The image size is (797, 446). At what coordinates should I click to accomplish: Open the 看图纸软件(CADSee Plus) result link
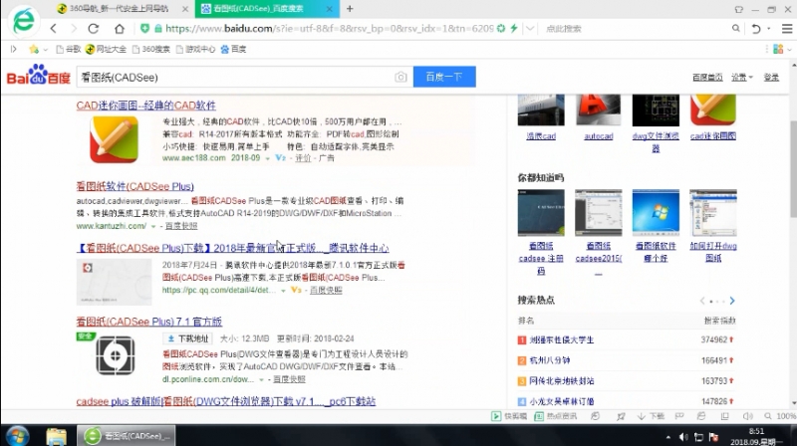pyautogui.click(x=134, y=186)
